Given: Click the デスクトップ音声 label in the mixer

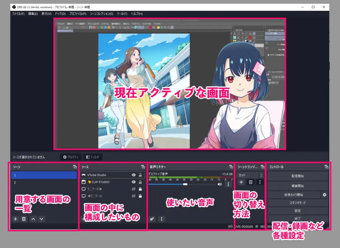Looking at the screenshot, I should tap(158, 174).
